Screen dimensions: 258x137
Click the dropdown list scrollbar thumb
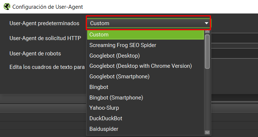tap(207, 51)
